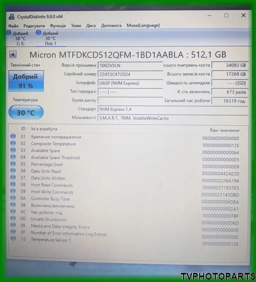Image resolution: width=256 pixels, height=282 pixels.
Task: Open the Мова(Language) menu
Action: [143, 25]
